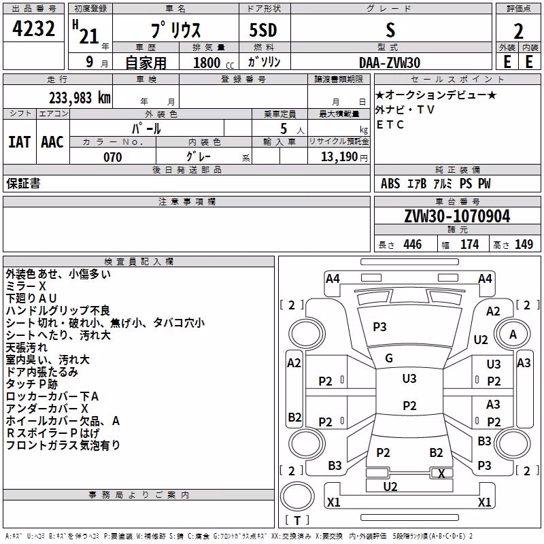Image resolution: width=544 pixels, height=544 pixels.
Task: Select the note シートへたり、汚れ大
Action: click(x=58, y=335)
